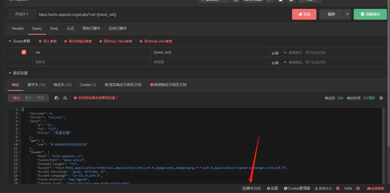
Task: Open the 预执行脚本 tab
Action: point(91,28)
